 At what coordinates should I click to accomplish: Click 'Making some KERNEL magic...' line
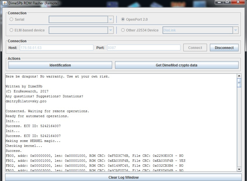pyautogui.click(x=33, y=141)
